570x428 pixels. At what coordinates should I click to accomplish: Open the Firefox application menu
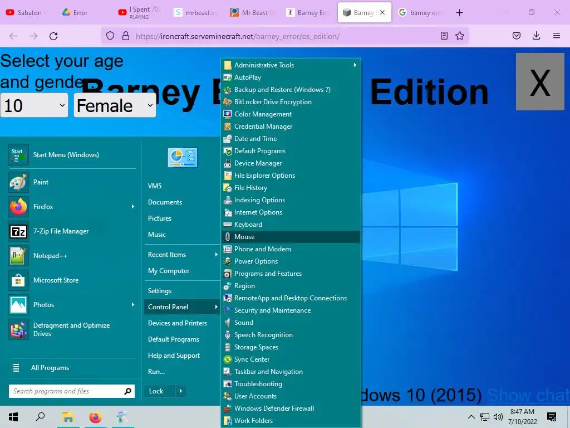pos(556,36)
